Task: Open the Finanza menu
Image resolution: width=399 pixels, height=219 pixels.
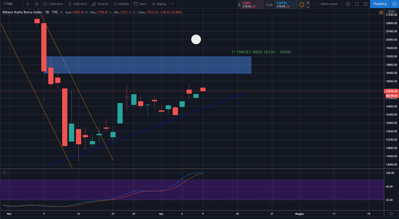Action: pyautogui.click(x=100, y=4)
